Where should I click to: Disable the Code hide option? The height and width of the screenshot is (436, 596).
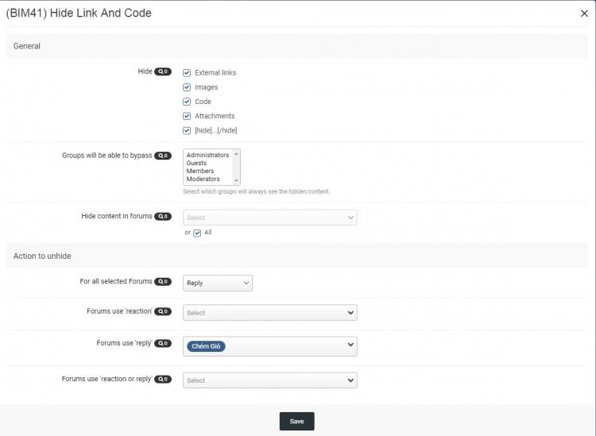tap(187, 102)
